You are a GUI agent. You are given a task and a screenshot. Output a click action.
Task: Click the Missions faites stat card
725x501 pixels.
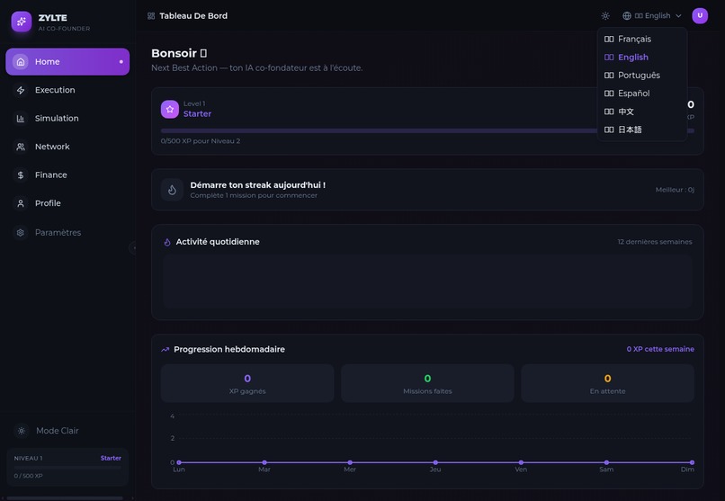pos(427,383)
